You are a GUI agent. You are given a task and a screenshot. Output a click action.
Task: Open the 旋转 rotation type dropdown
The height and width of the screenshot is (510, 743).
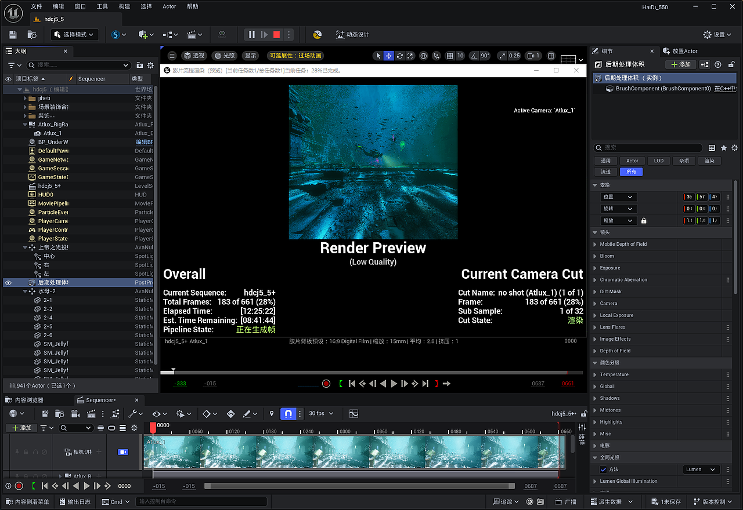coord(618,209)
